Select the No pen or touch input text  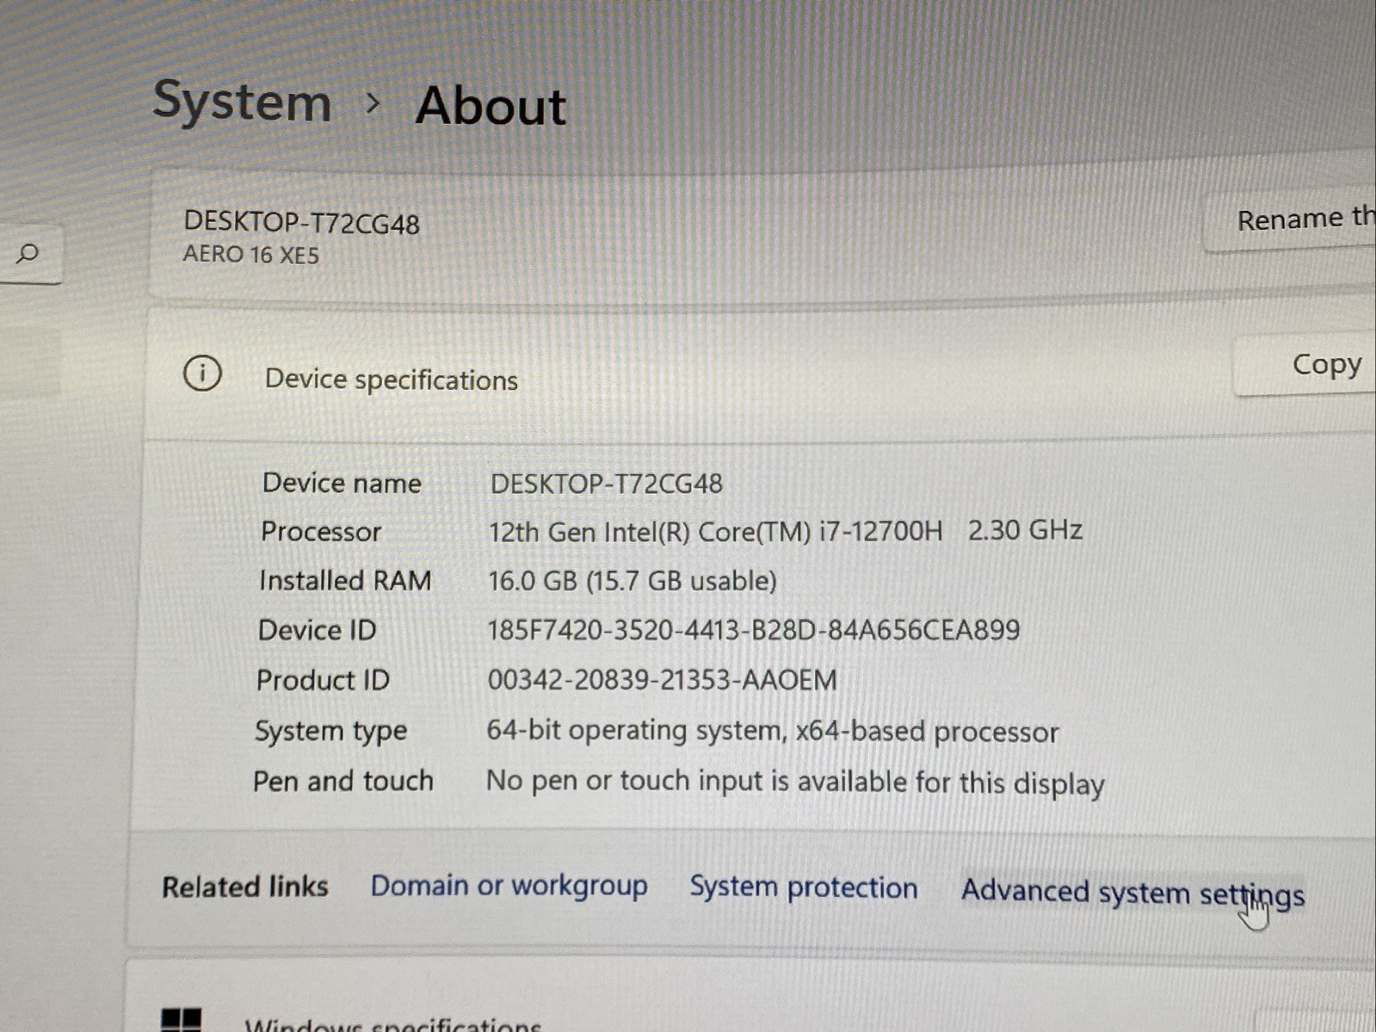[795, 782]
